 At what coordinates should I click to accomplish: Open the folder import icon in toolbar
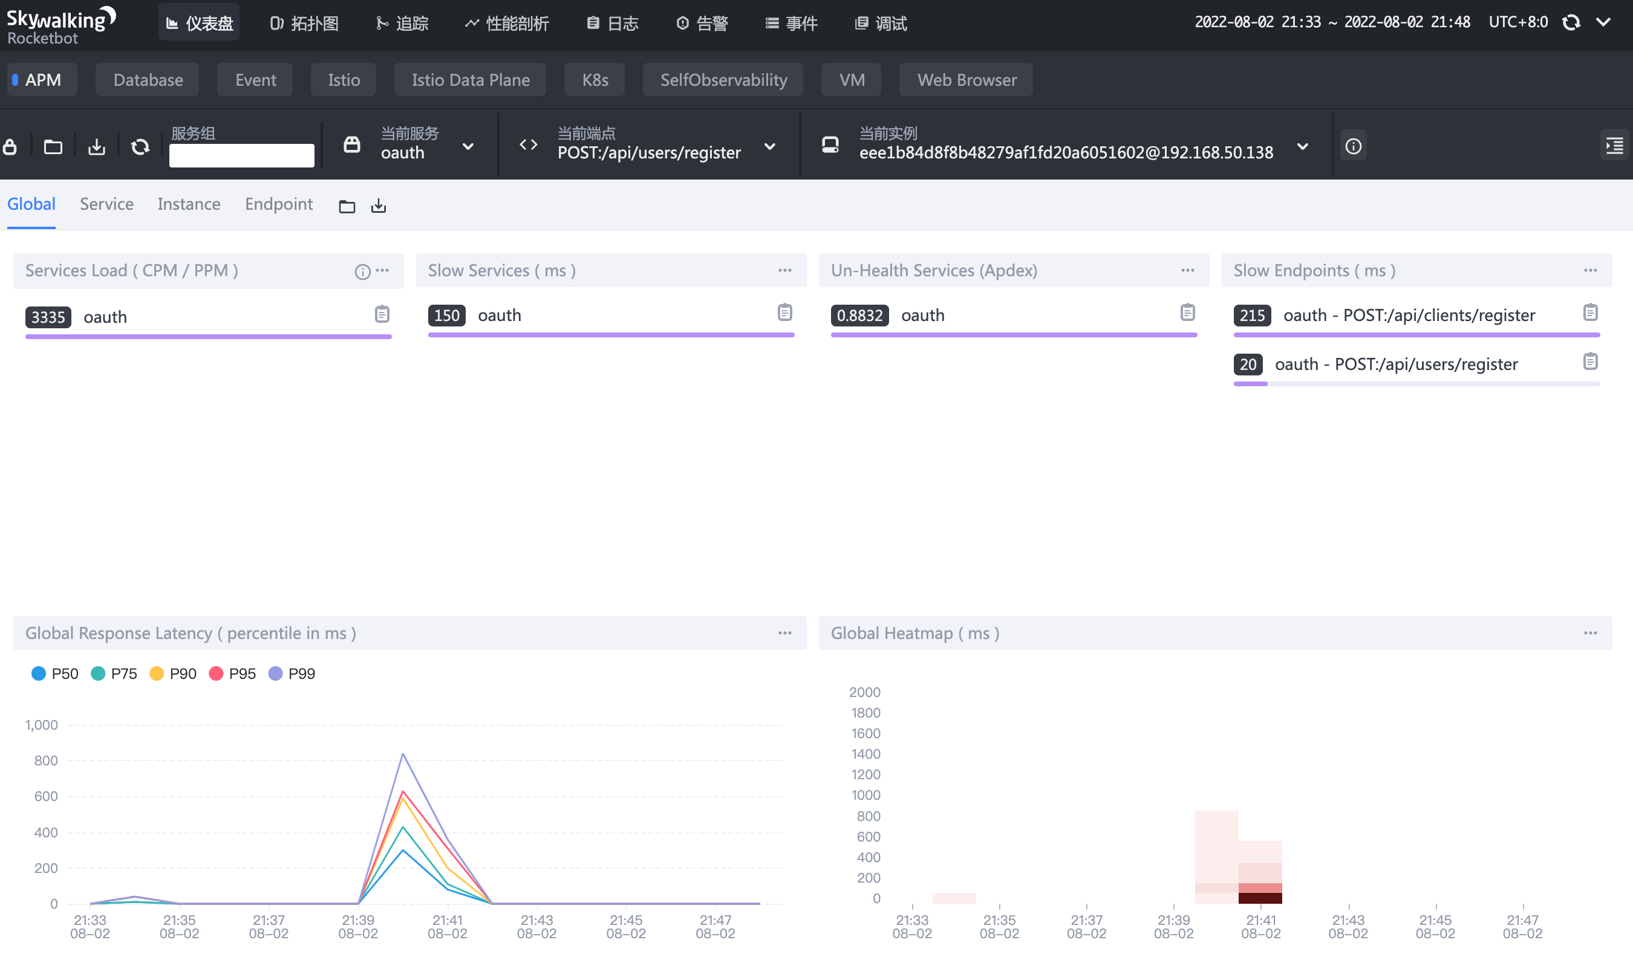pos(53,147)
